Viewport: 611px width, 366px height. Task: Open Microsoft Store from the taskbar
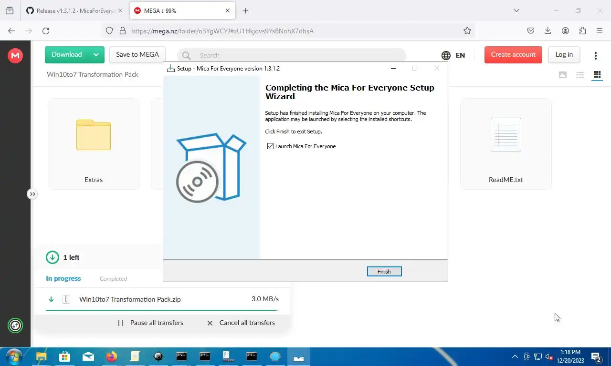[x=64, y=356]
